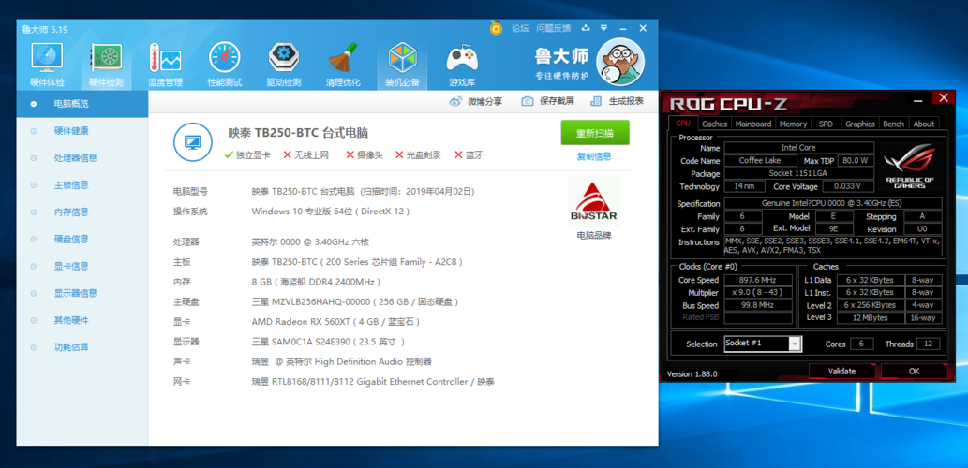Click the gold medal icon in title bar

(496, 27)
